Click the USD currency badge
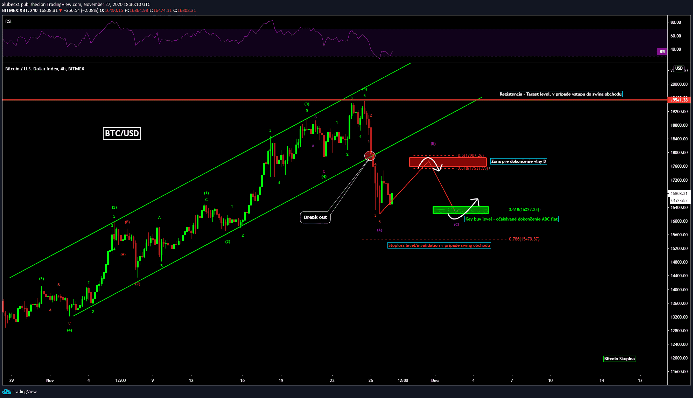Image resolution: width=693 pixels, height=398 pixels. point(679,68)
